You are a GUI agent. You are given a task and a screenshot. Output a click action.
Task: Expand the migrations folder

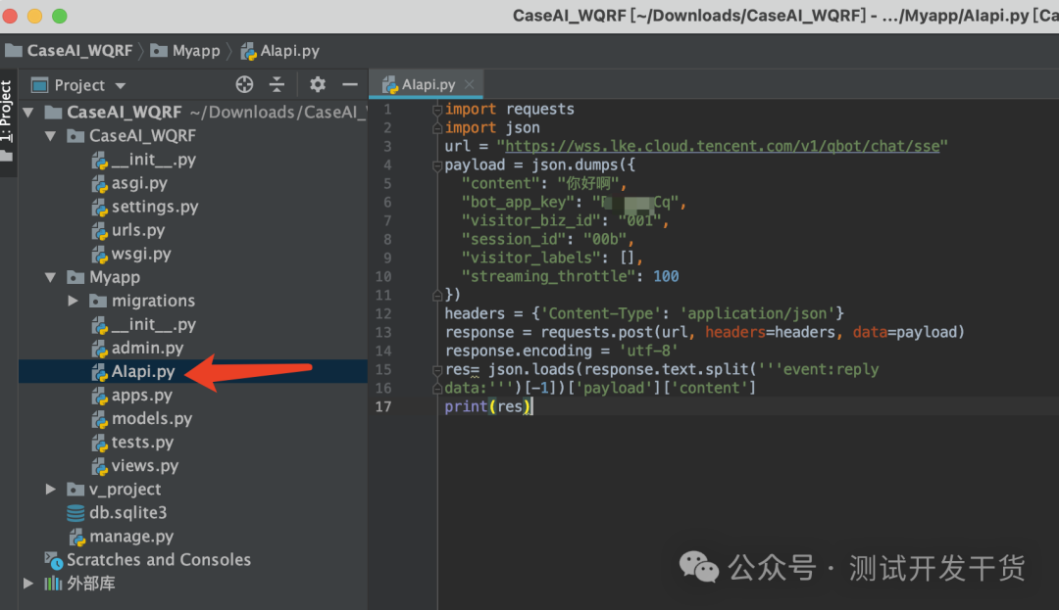[x=73, y=301]
